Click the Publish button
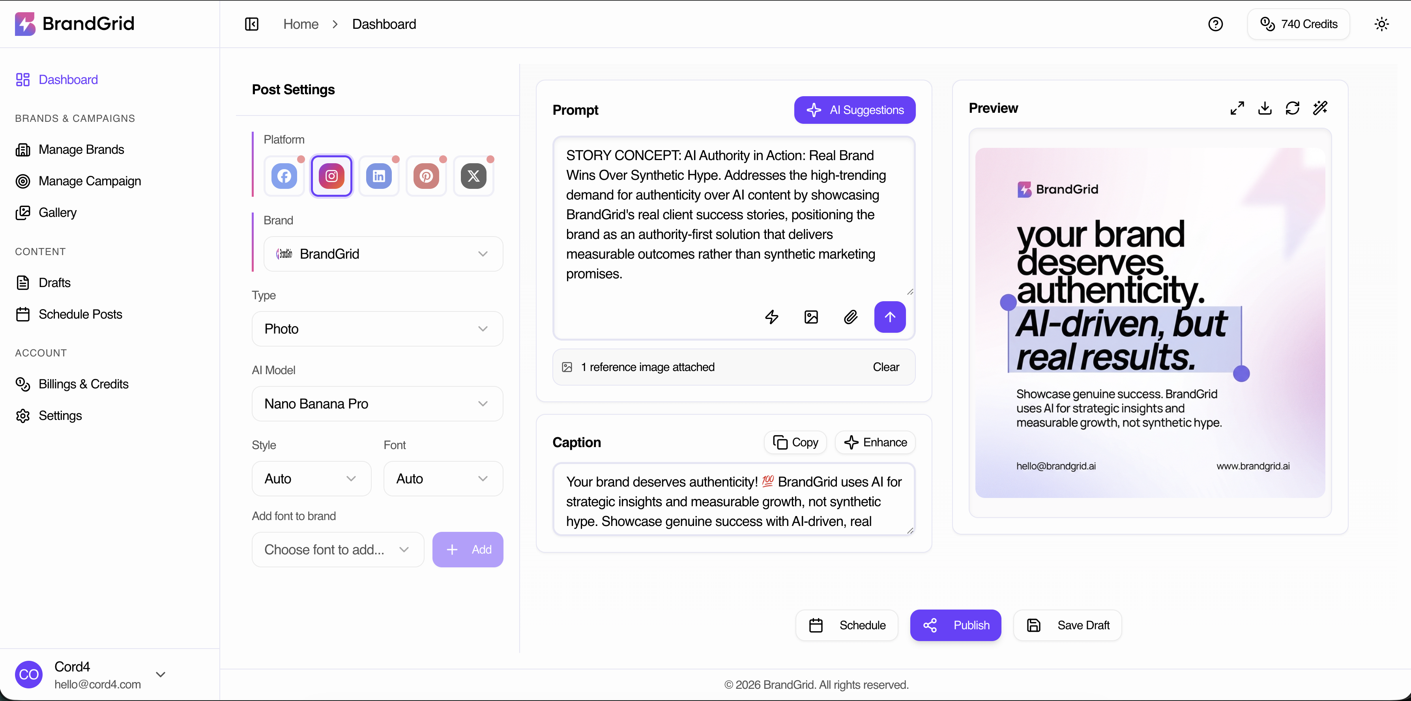Viewport: 1411px width, 701px height. tap(955, 625)
